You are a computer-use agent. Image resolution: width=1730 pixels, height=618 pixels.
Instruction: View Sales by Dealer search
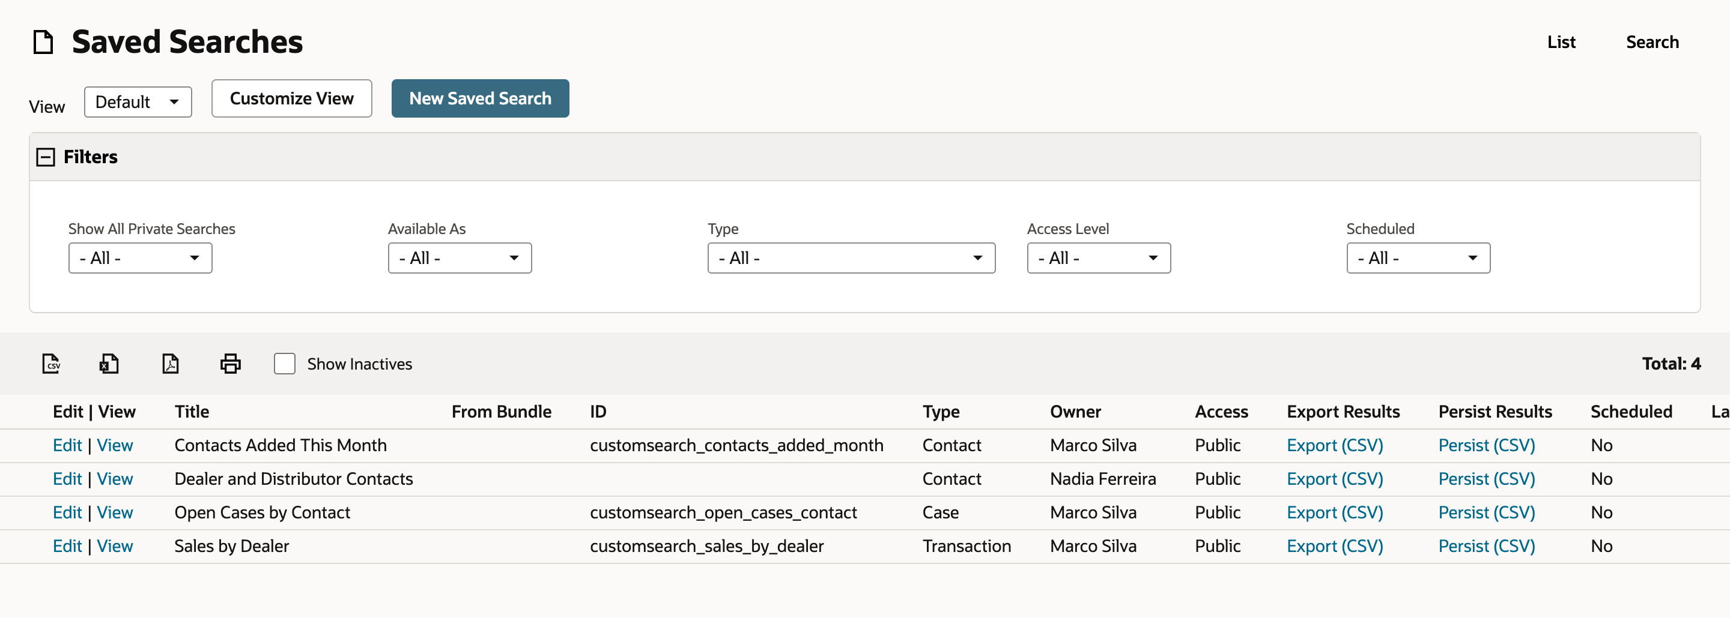115,546
